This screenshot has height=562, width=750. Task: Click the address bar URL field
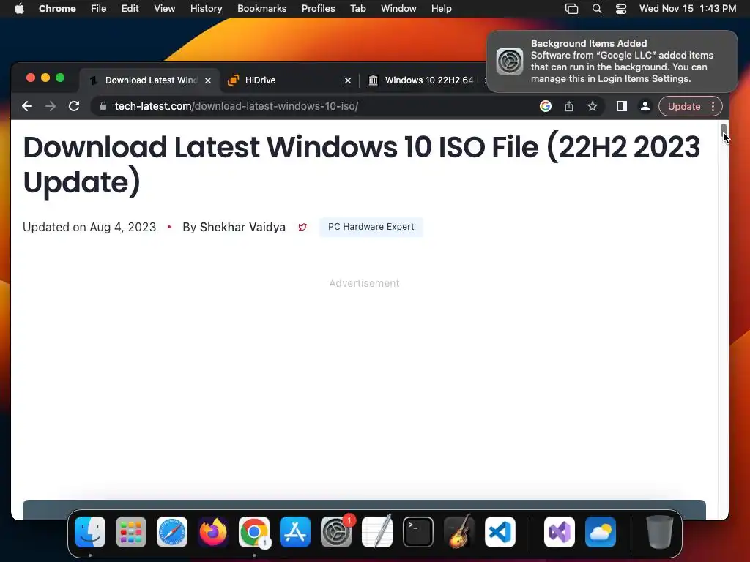click(x=316, y=106)
